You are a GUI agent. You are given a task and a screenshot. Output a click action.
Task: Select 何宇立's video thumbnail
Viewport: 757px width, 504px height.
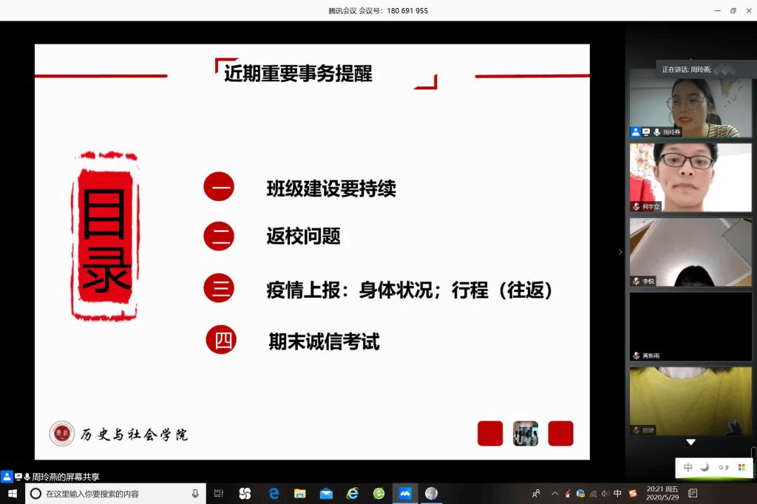pyautogui.click(x=690, y=177)
